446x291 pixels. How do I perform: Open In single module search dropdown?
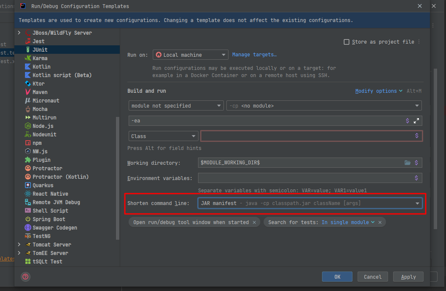(x=348, y=222)
